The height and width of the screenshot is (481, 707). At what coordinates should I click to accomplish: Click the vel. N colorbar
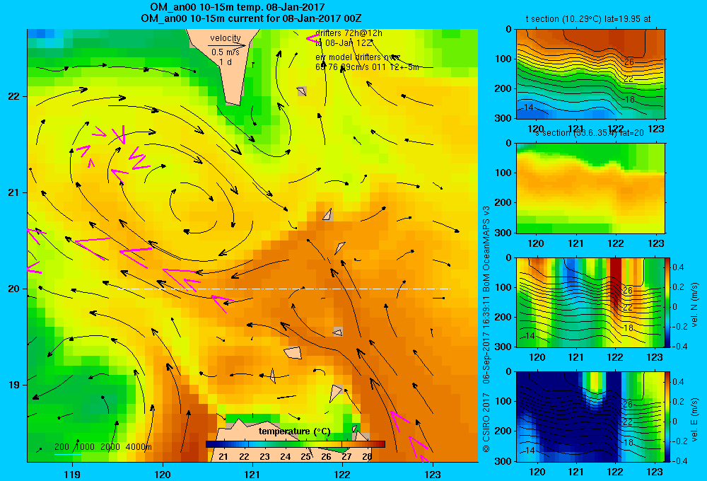pyautogui.click(x=668, y=302)
